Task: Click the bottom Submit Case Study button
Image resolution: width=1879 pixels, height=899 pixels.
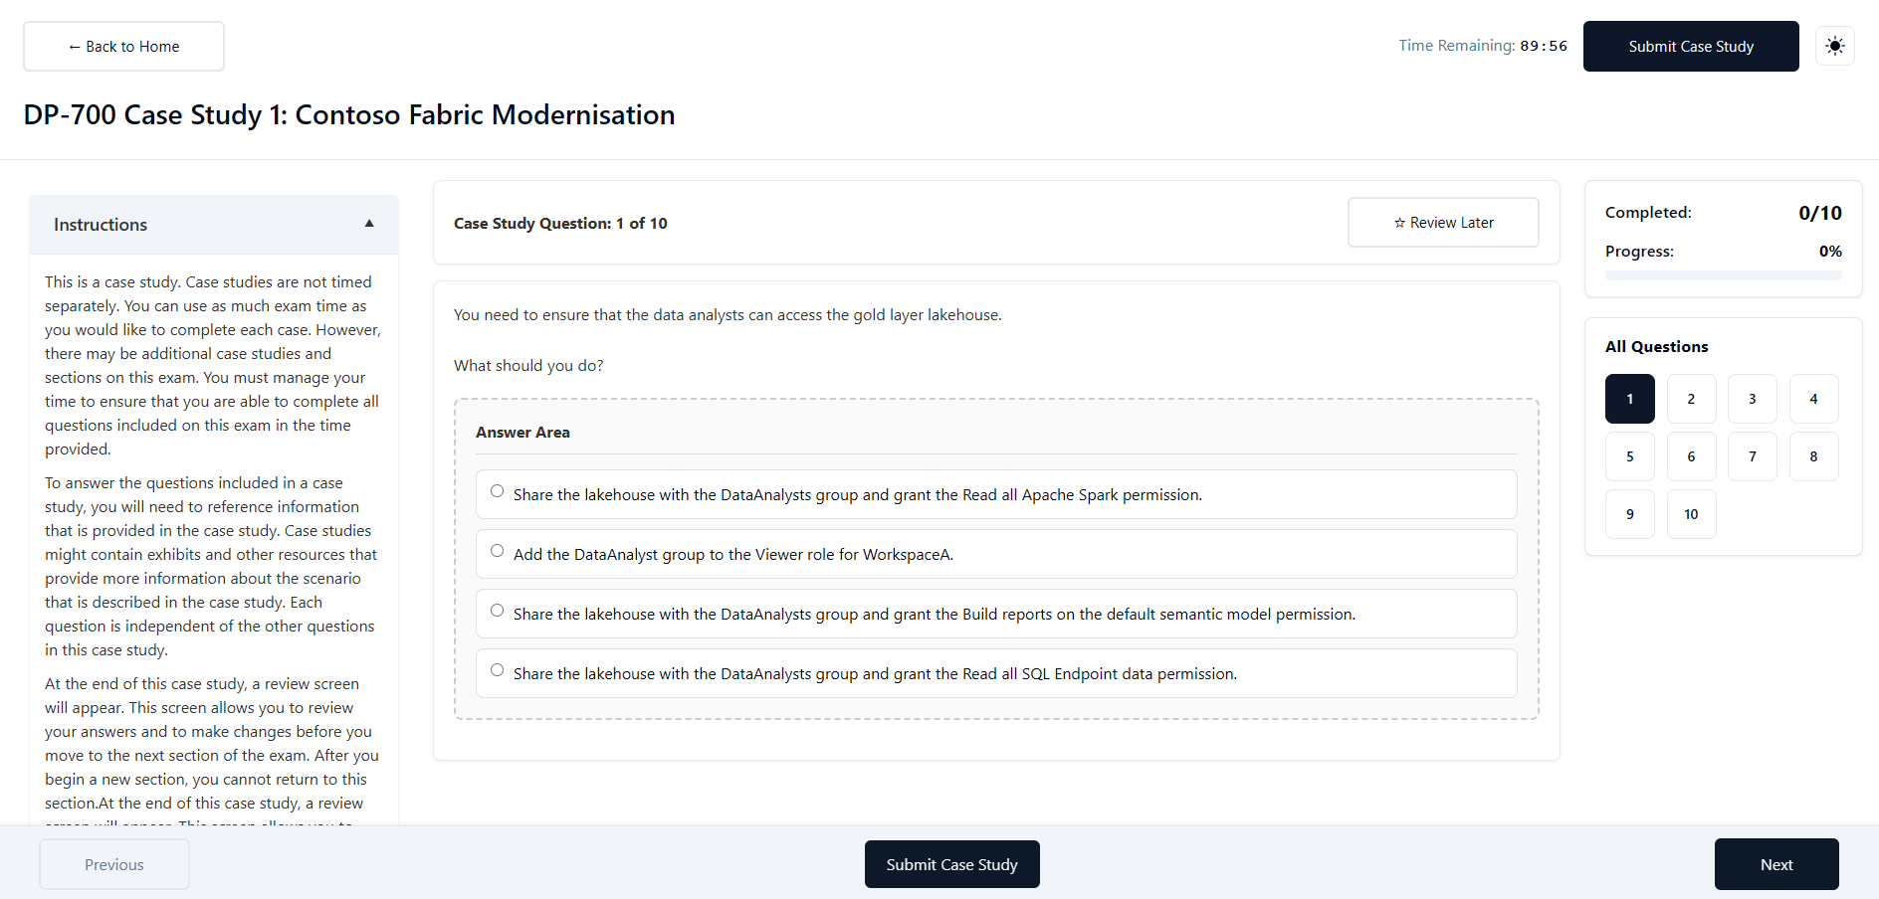Action: pos(951,864)
